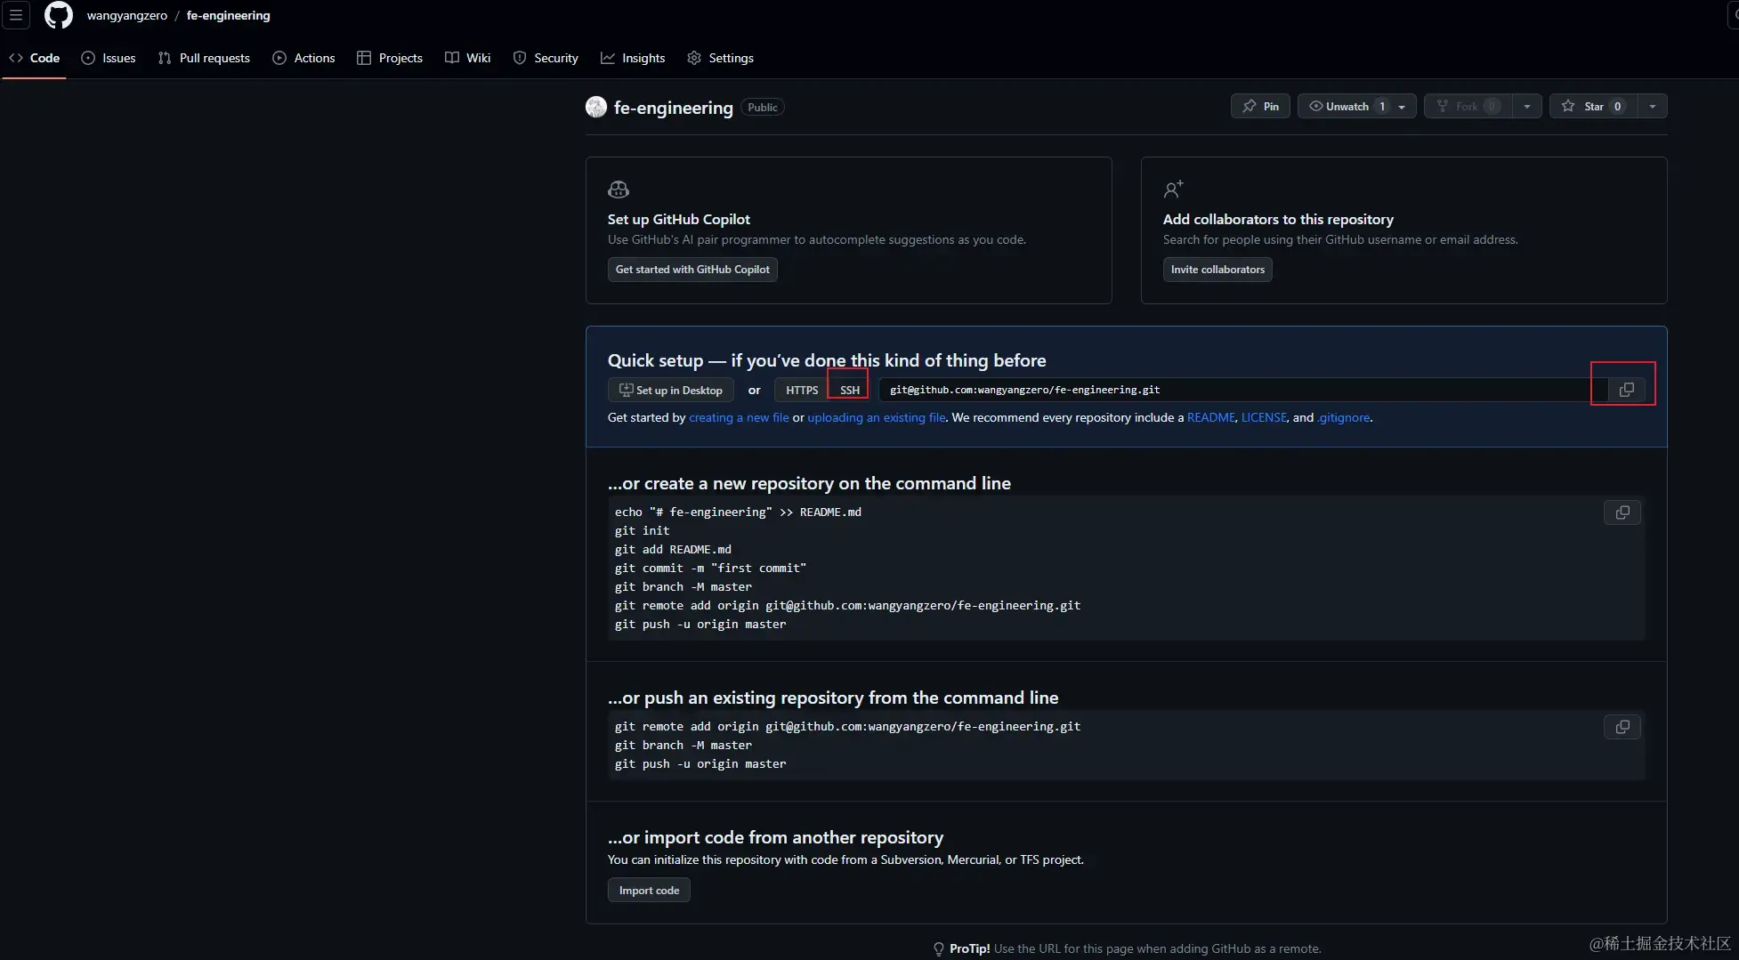Click the Import code button
The width and height of the screenshot is (1739, 960).
(x=649, y=891)
